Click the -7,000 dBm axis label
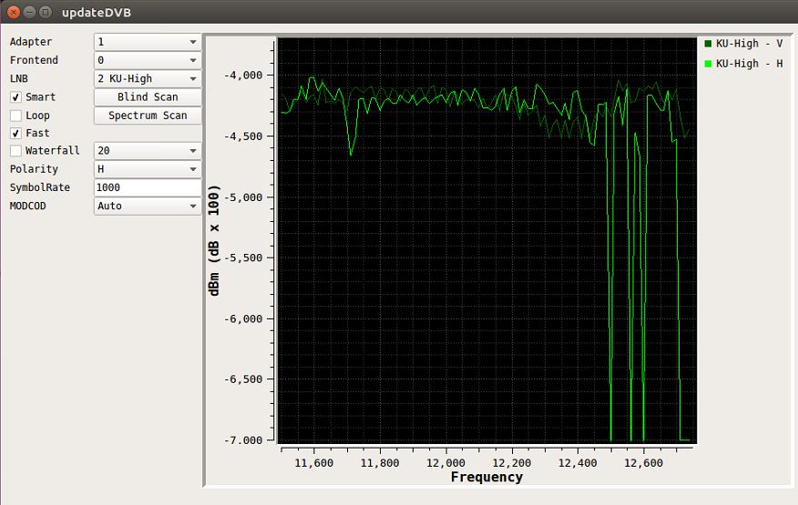Image resolution: width=798 pixels, height=505 pixels. (243, 440)
